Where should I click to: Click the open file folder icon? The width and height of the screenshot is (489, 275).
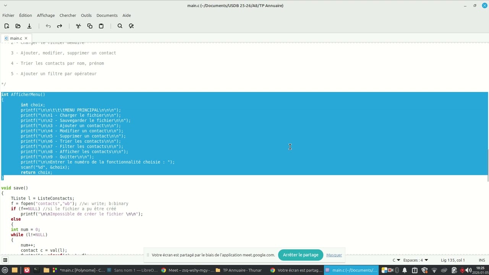(x=18, y=26)
